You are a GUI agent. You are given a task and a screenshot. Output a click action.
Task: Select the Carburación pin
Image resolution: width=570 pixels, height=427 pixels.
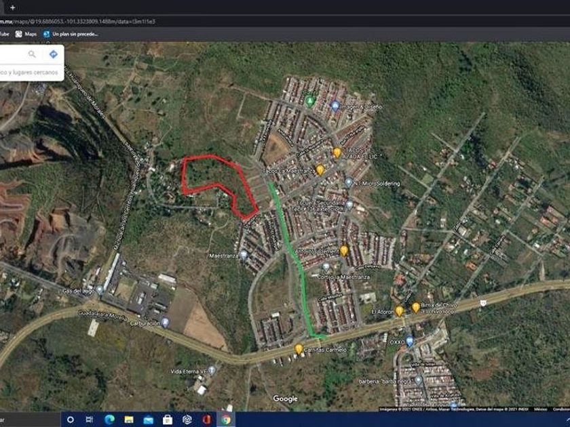[166, 322]
